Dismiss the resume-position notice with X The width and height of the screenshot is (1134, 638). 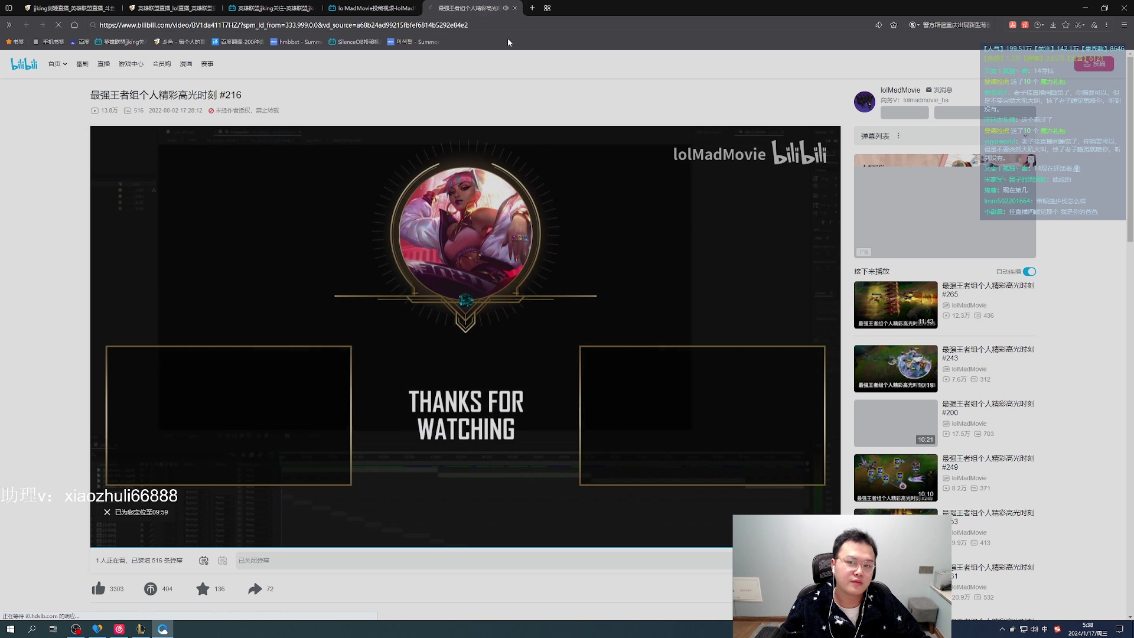[x=107, y=512]
